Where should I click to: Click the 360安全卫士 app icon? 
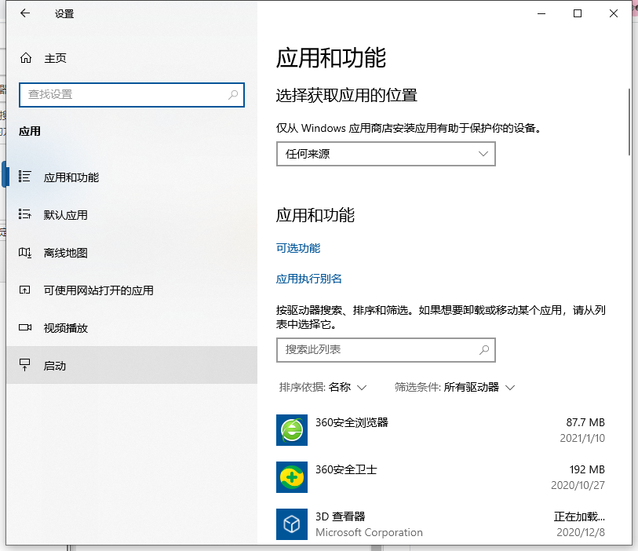292,477
